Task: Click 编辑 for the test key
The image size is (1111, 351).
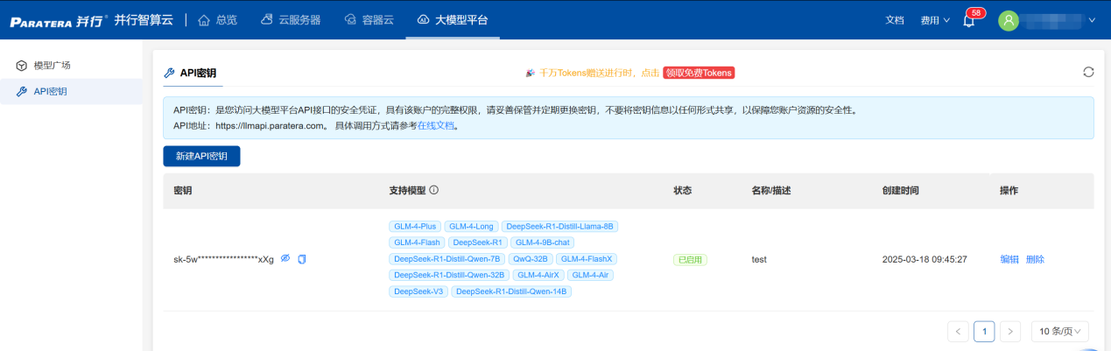Action: (1009, 259)
